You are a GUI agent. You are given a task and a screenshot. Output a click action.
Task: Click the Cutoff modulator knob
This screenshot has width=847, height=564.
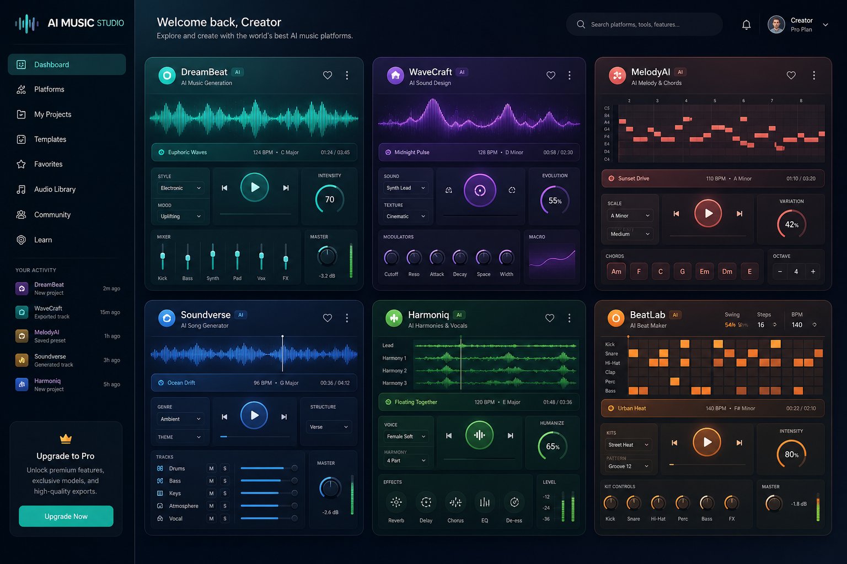coord(391,257)
